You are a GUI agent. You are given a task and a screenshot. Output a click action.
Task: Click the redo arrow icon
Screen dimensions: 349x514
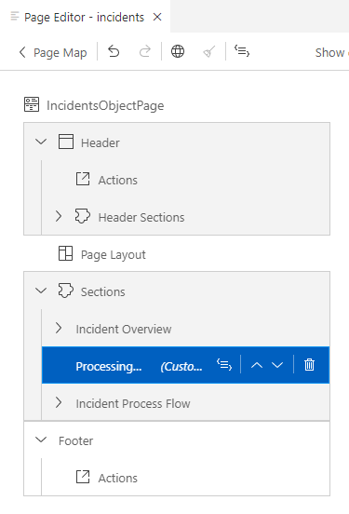145,52
